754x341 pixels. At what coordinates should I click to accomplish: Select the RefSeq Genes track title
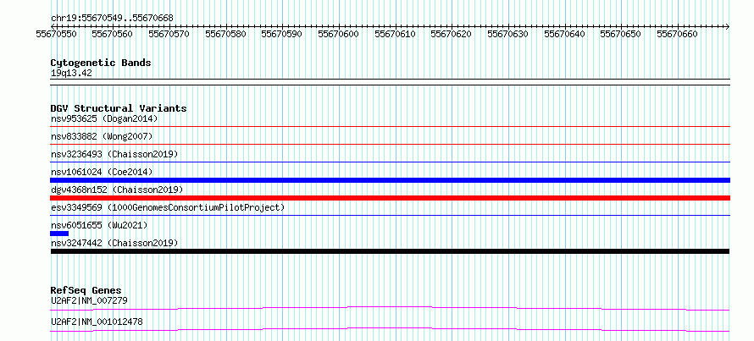86,290
